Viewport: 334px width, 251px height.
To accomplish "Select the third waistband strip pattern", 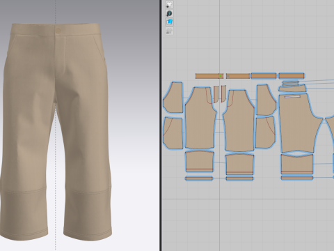I will tap(264, 76).
